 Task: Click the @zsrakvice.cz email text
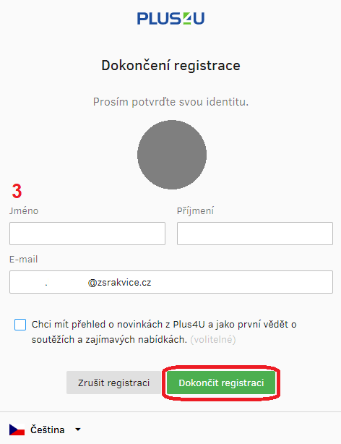119,282
